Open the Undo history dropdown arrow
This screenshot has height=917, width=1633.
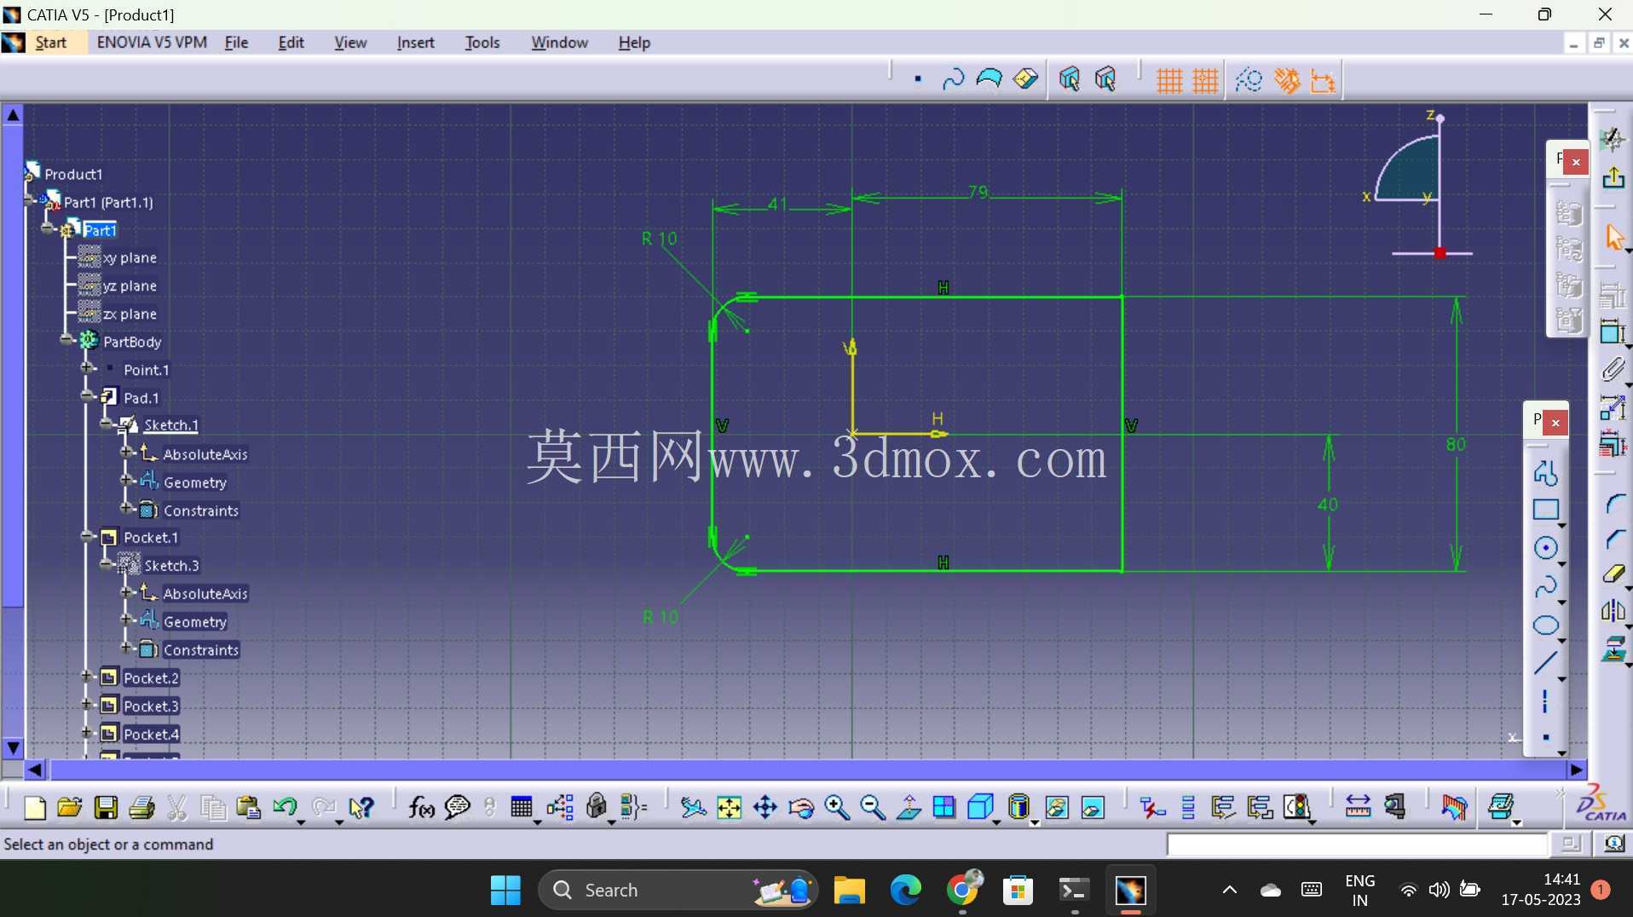(x=301, y=822)
